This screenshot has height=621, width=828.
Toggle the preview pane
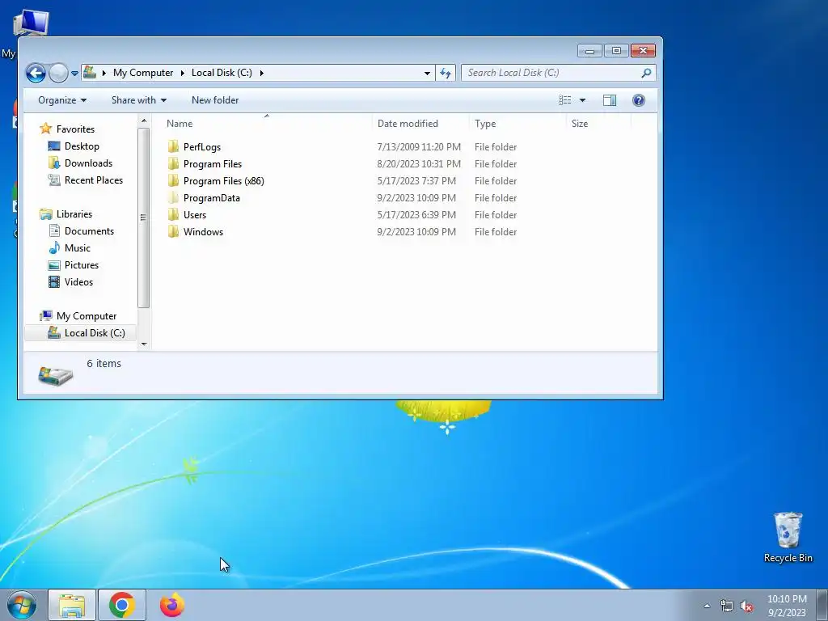(610, 100)
